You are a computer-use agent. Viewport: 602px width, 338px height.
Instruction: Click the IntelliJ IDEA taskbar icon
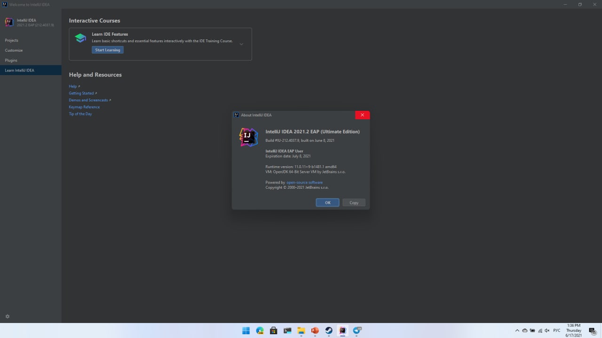coord(343,330)
